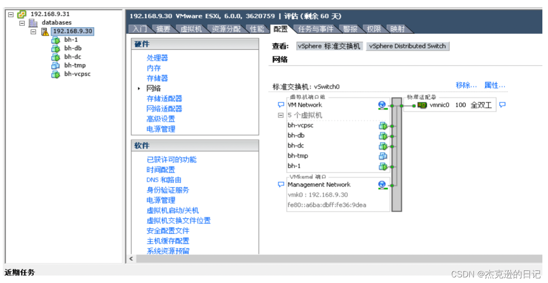Viewport: 548px width, 283px height.
Task: Open 存储适配器 settings
Action: point(164,99)
